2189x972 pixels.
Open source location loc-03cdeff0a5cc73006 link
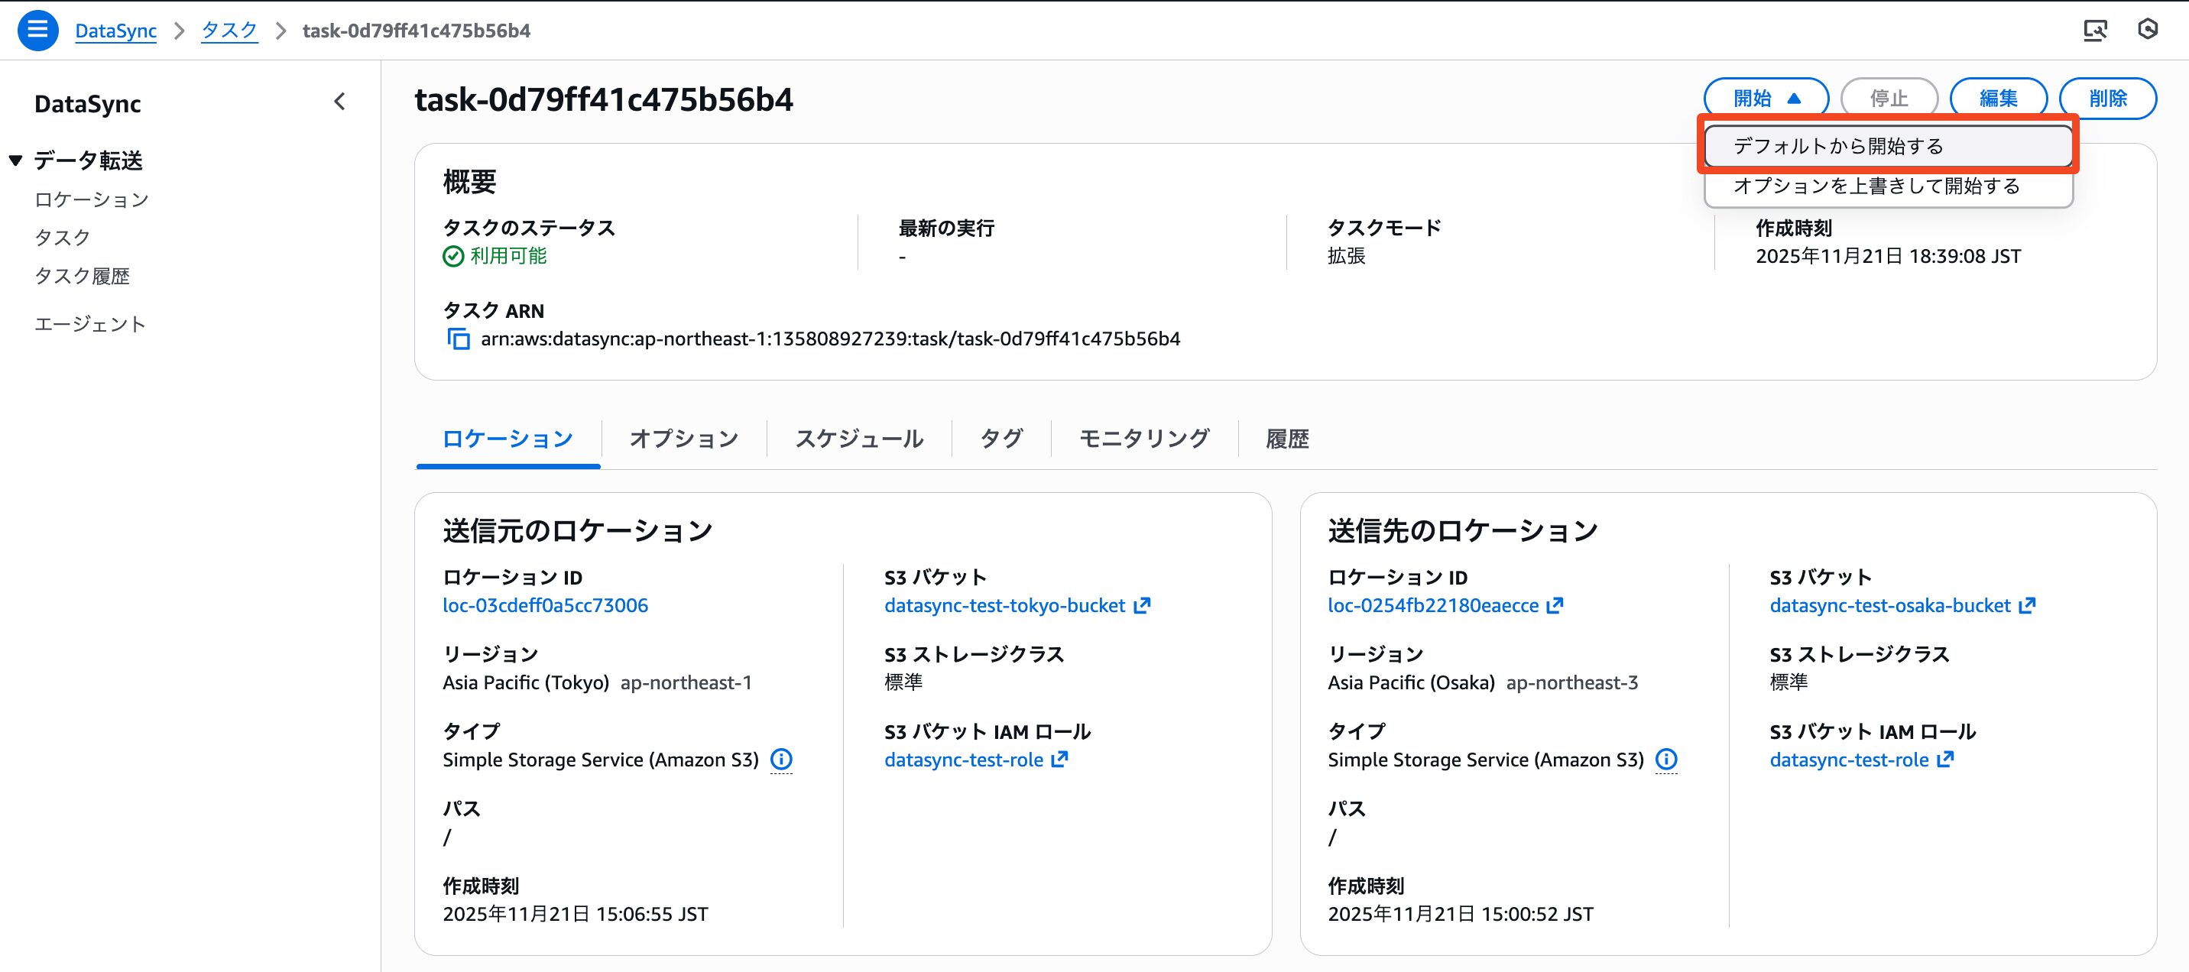pos(545,605)
